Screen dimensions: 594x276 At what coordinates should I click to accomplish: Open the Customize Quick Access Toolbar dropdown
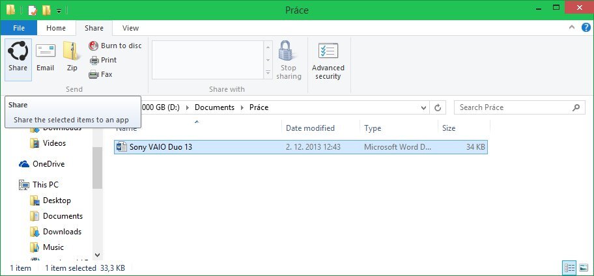pos(59,11)
